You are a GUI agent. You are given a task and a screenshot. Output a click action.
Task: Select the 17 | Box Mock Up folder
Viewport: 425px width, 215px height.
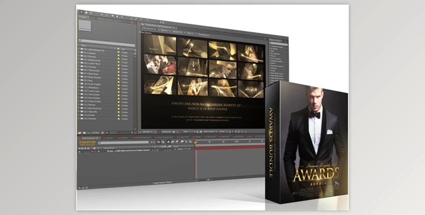92,108
